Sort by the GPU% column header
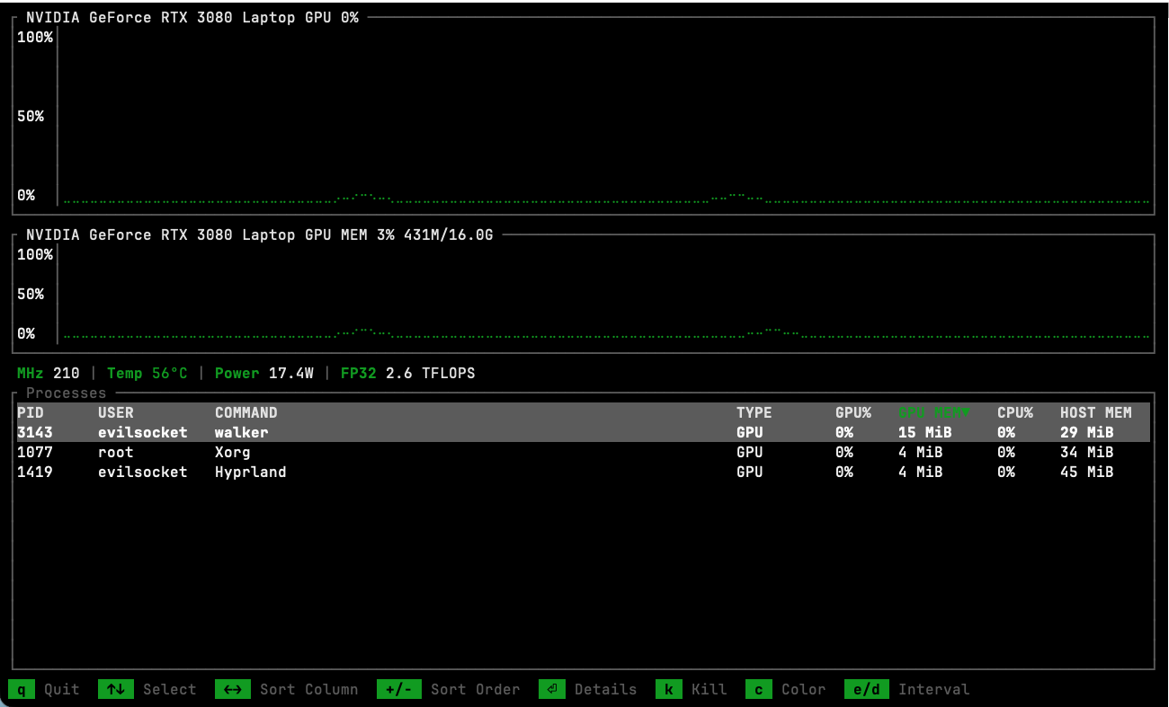The height and width of the screenshot is (707, 1169). pos(853,412)
